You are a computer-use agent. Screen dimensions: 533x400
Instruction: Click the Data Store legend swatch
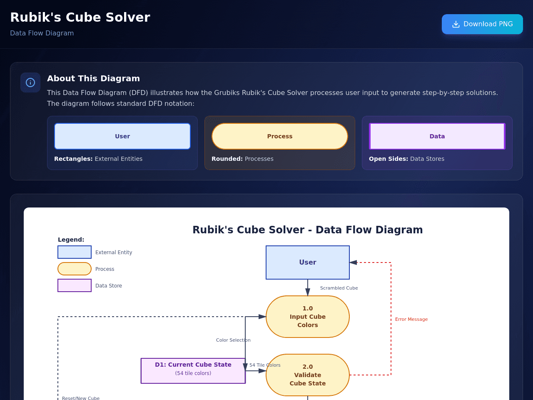point(75,285)
